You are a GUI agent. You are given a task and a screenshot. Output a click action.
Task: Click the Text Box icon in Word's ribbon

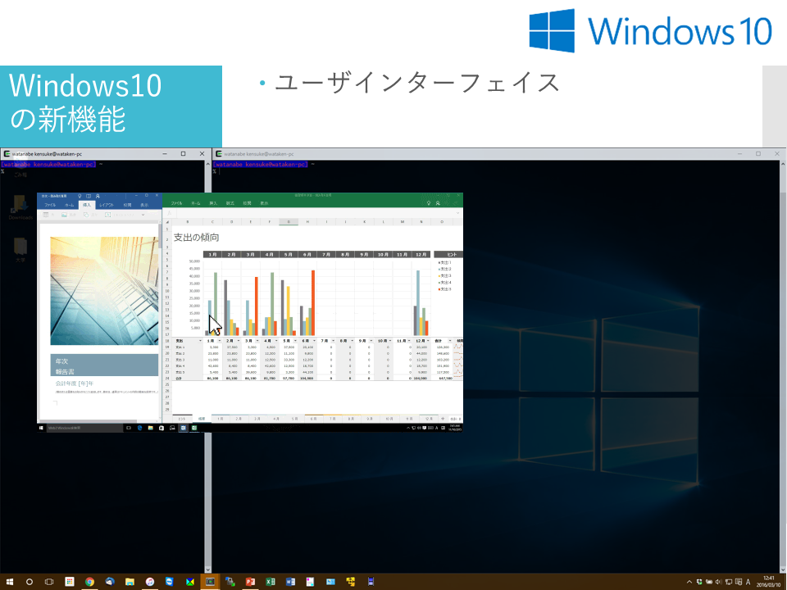pyautogui.click(x=107, y=215)
